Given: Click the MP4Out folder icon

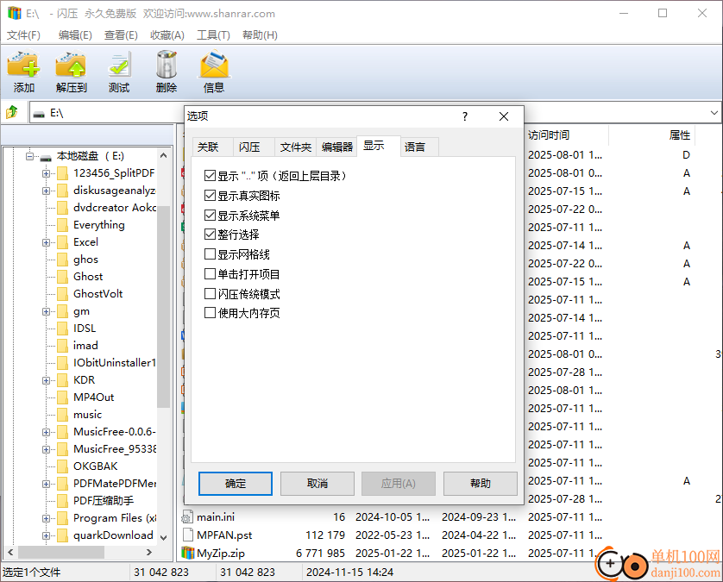Looking at the screenshot, I should click(x=62, y=397).
